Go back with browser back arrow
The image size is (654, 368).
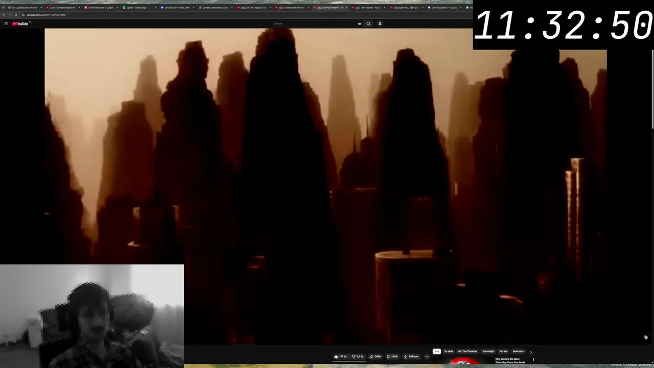pyautogui.click(x=4, y=15)
